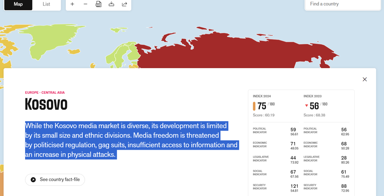Image resolution: width=384 pixels, height=196 pixels.
Task: Zoom out of the map with minus icon
Action: (x=85, y=4)
